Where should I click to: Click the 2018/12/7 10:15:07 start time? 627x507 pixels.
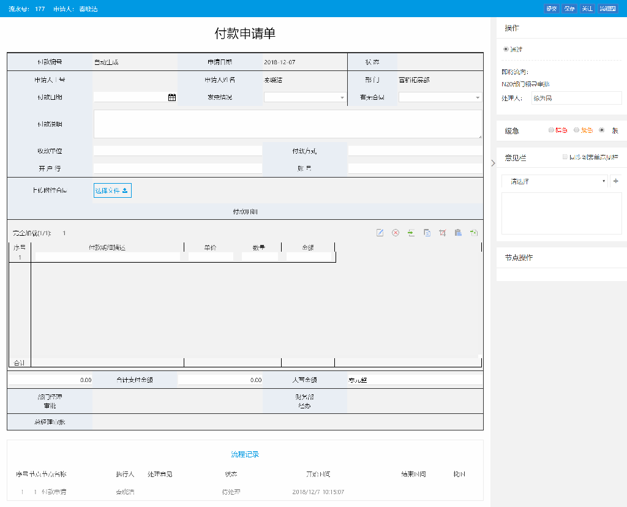318,492
